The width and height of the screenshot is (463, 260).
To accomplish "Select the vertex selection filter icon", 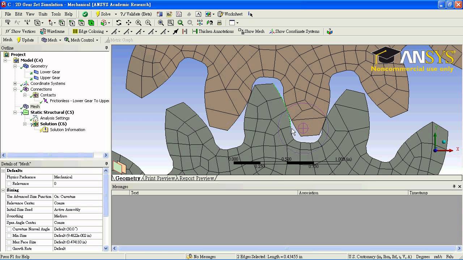I will pyautogui.click(x=62, y=23).
